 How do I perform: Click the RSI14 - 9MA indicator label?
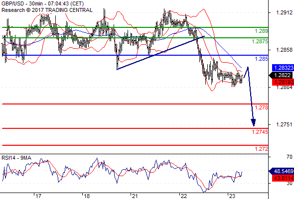[16, 158]
